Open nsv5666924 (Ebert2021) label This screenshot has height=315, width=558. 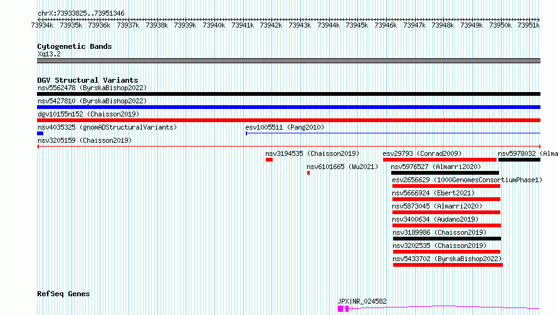tap(433, 193)
